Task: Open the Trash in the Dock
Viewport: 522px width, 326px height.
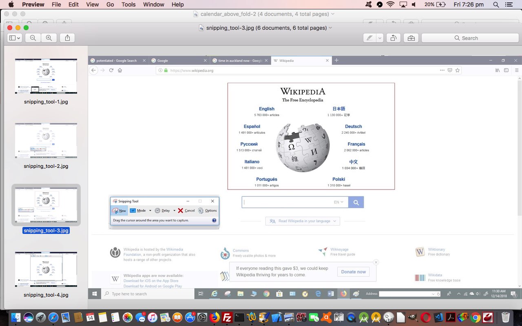Action: coord(506,317)
